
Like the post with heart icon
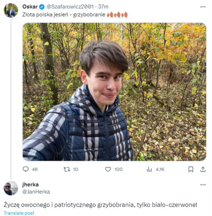[108, 169]
